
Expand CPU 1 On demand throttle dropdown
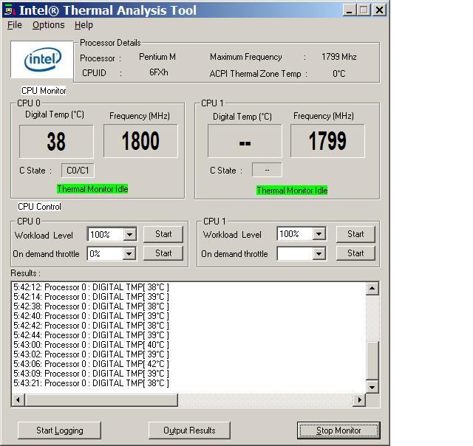[x=319, y=254]
